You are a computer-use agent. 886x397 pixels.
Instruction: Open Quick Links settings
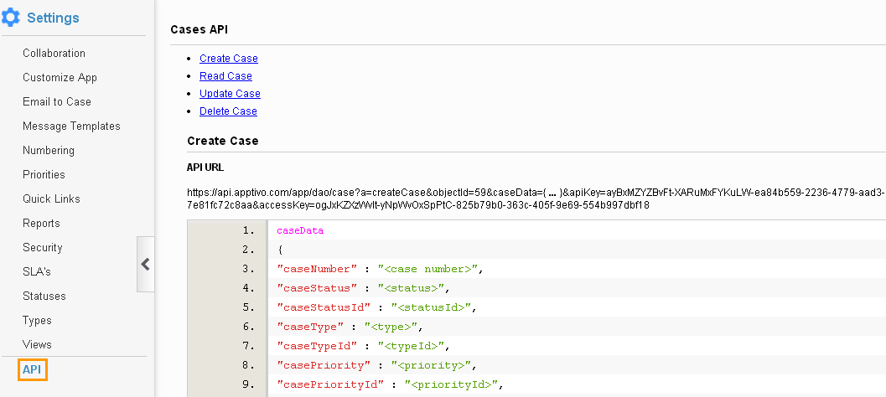[x=51, y=198]
